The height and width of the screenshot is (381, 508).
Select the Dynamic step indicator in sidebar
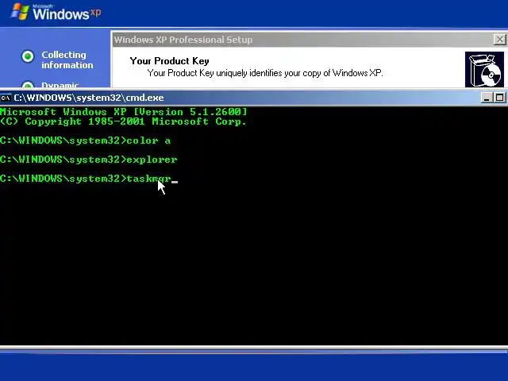[x=28, y=84]
